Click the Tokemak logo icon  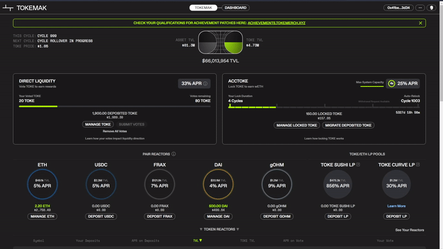pos(8,8)
